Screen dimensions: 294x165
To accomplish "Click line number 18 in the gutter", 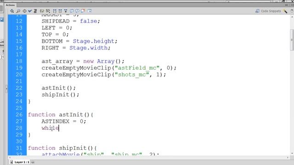I will tap(19, 61).
